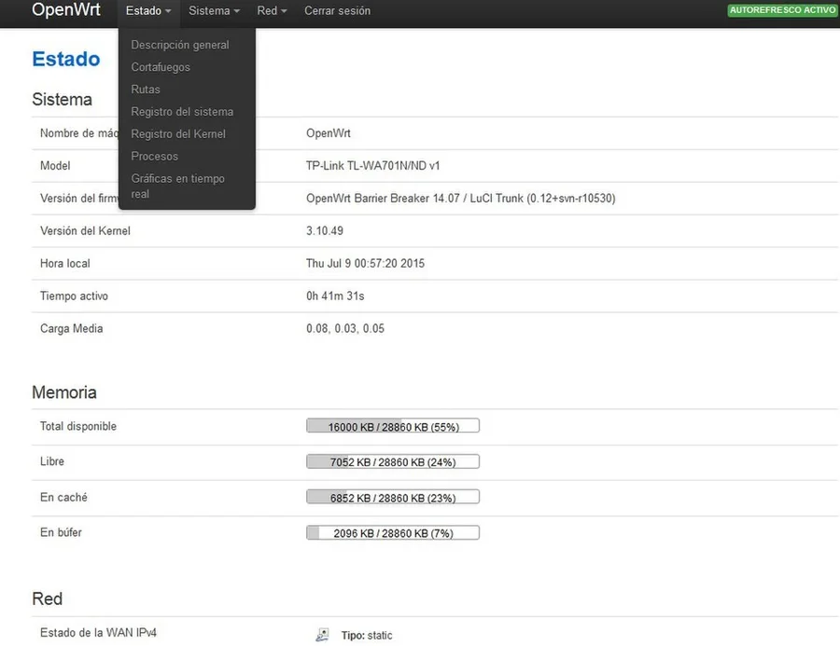The image size is (840, 646).
Task: Click the uptime value 0h 41m 31s
Action: [x=335, y=296]
